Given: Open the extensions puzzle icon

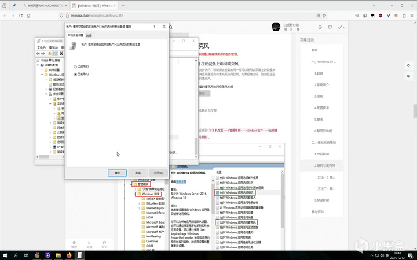Looking at the screenshot, I should tap(404, 16).
